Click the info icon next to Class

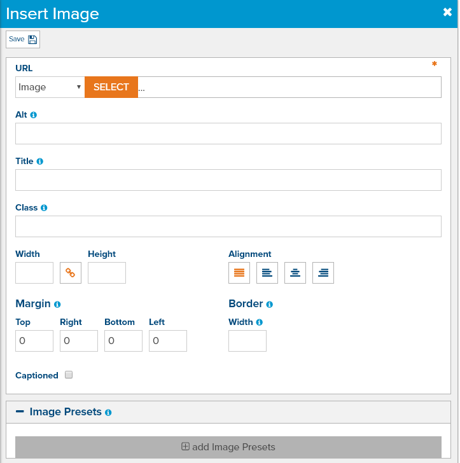click(x=44, y=208)
